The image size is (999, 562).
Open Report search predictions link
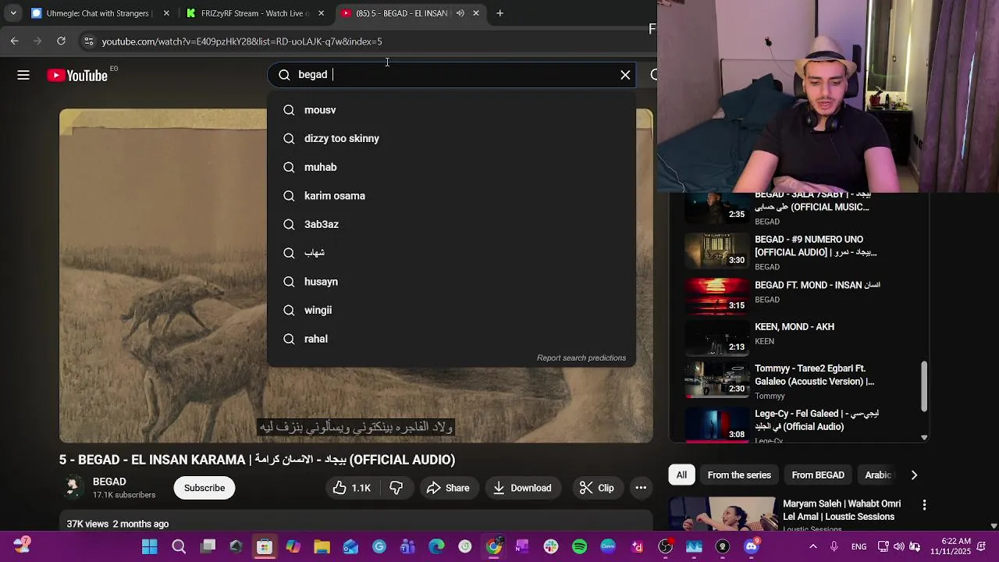point(581,358)
